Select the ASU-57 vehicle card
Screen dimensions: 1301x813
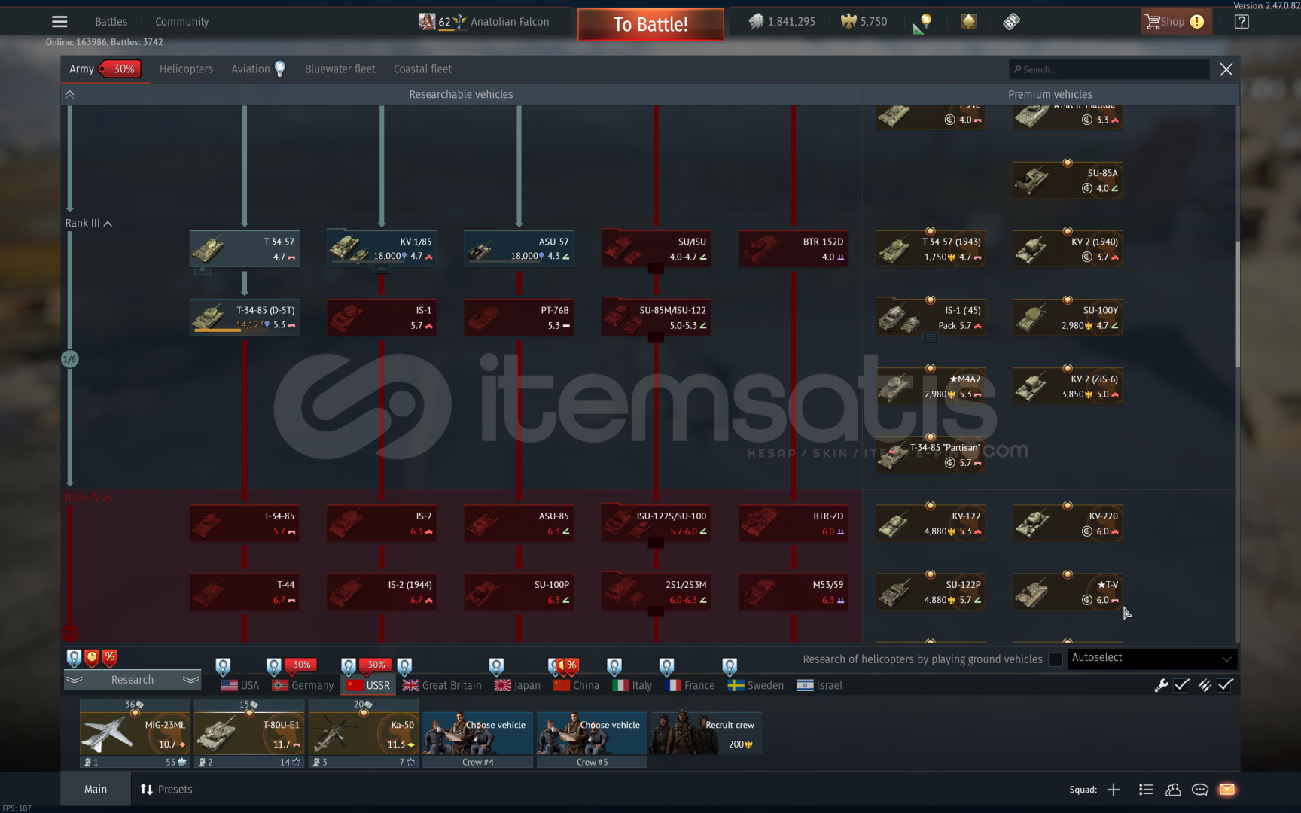[519, 248]
